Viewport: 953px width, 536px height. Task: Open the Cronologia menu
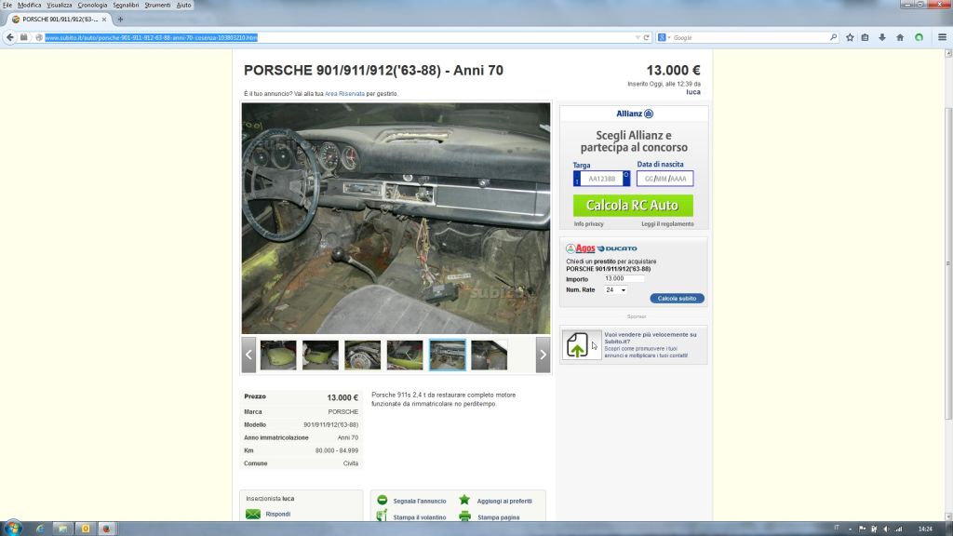(92, 5)
